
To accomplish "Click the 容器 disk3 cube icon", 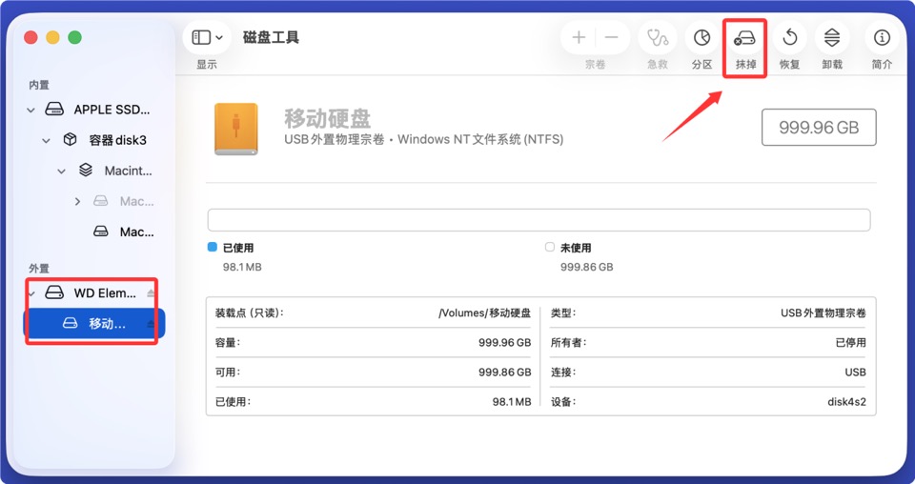I will (70, 140).
